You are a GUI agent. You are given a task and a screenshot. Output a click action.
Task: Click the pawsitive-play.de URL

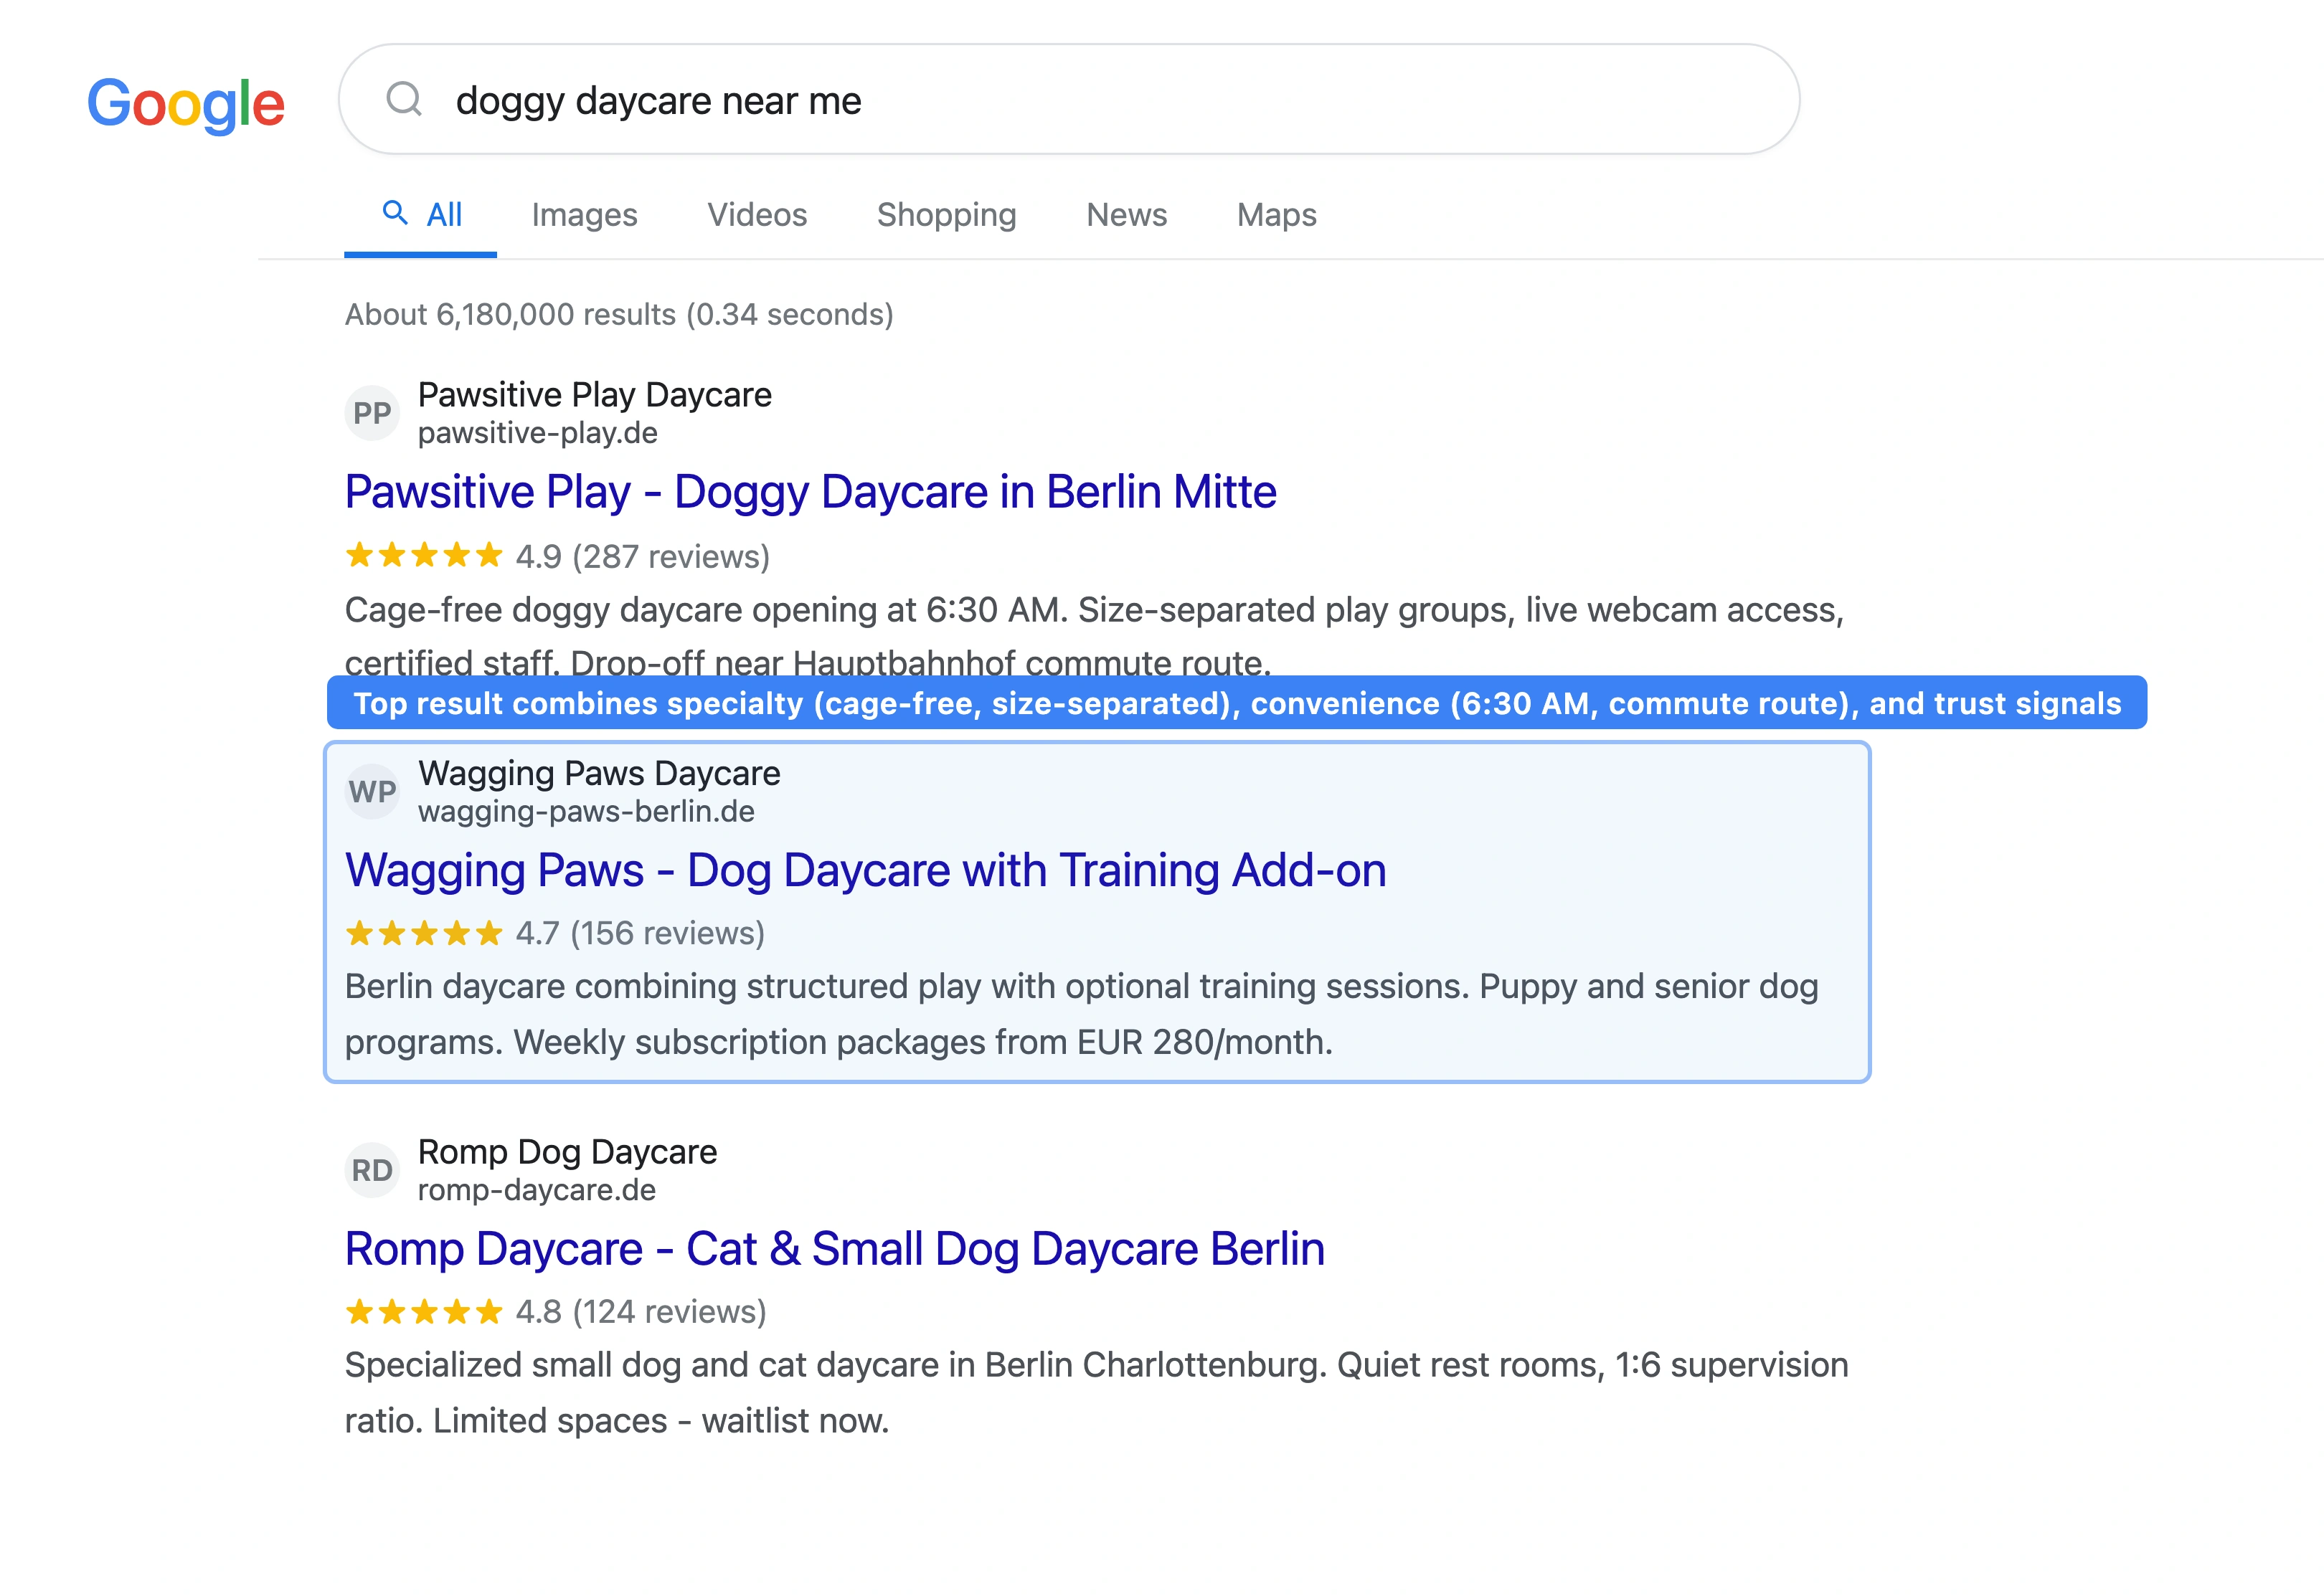click(537, 434)
